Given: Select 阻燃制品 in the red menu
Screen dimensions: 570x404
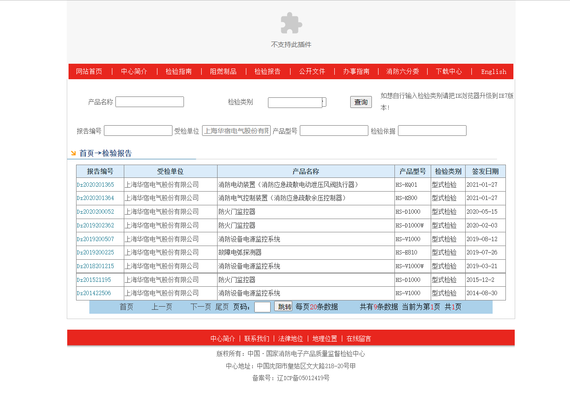Looking at the screenshot, I should [x=223, y=72].
